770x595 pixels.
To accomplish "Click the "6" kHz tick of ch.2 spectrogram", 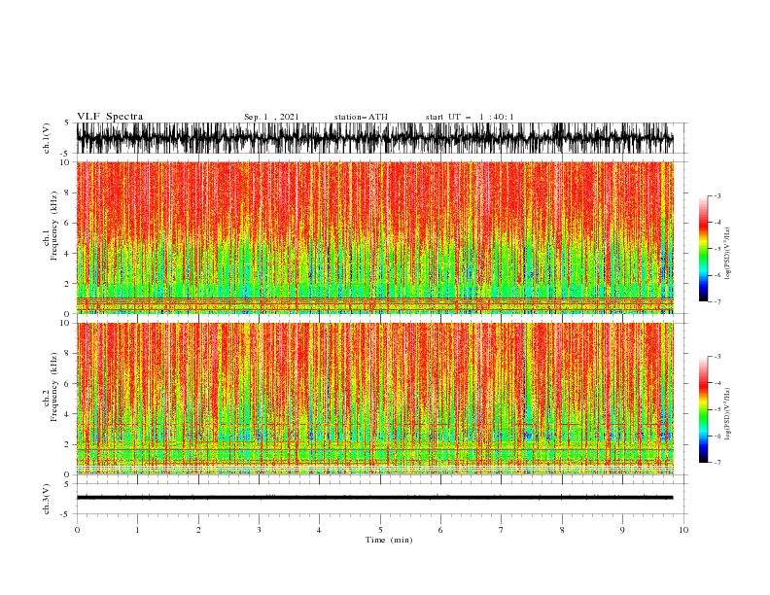I will click(68, 384).
